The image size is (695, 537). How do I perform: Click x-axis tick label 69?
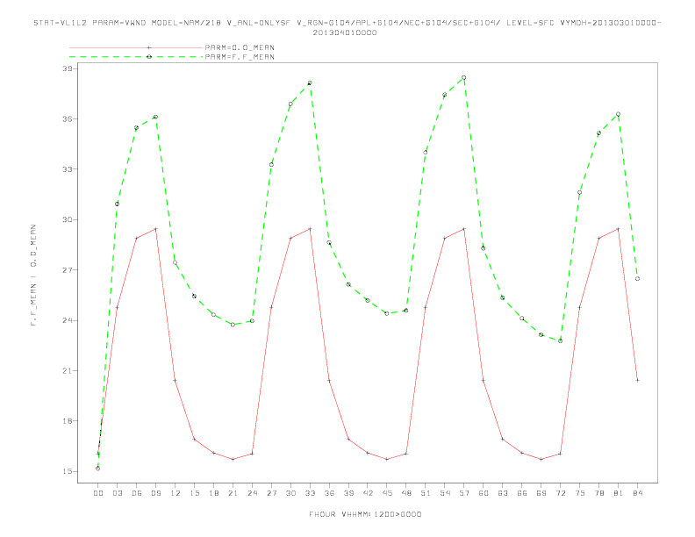pyautogui.click(x=541, y=493)
